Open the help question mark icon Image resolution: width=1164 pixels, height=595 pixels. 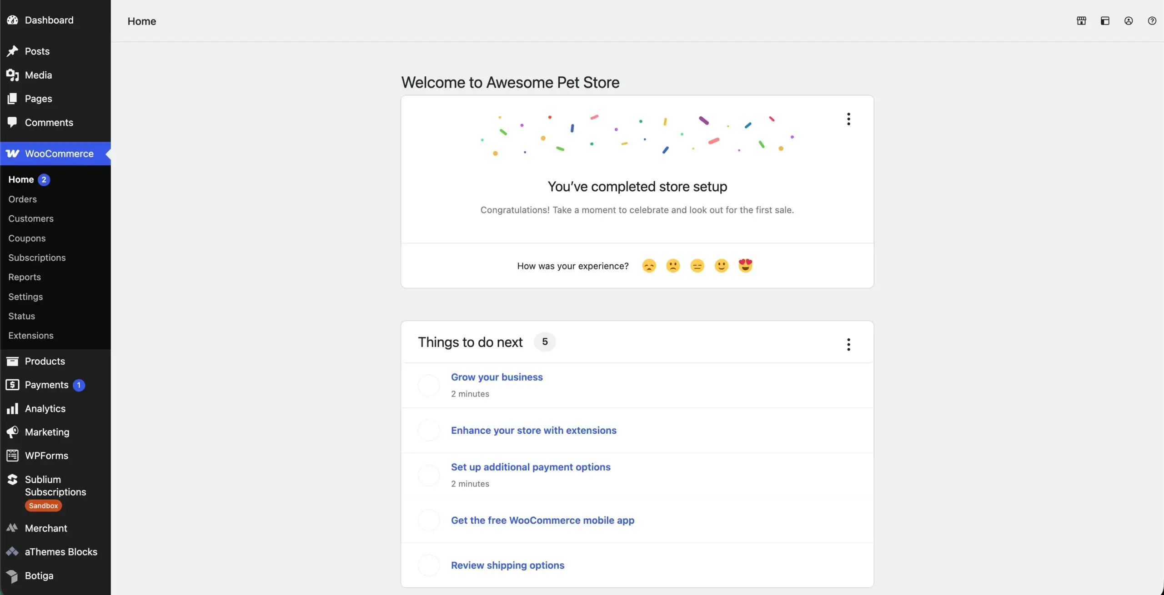click(x=1152, y=21)
